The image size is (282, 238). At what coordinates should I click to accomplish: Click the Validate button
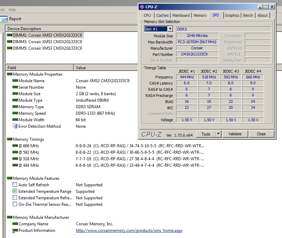point(235,134)
